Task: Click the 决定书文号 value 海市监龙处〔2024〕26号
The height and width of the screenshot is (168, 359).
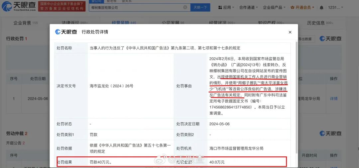Action: 111,86
